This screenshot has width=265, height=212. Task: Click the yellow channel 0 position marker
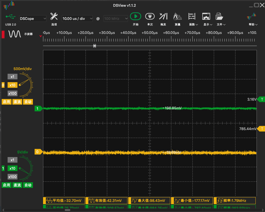point(39,152)
